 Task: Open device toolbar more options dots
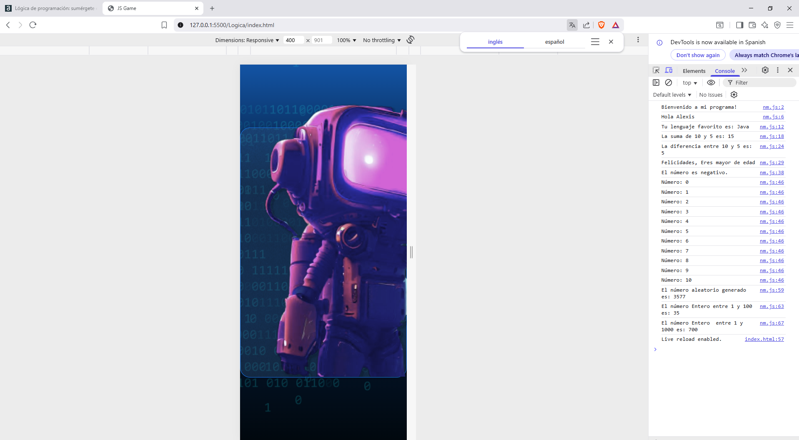pyautogui.click(x=638, y=40)
